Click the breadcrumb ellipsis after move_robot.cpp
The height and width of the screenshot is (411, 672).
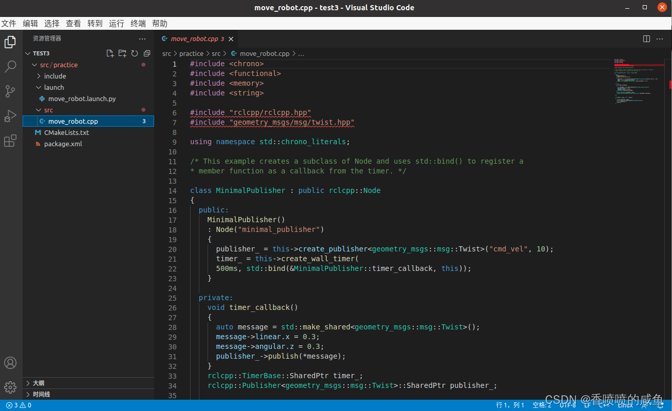[x=301, y=53]
